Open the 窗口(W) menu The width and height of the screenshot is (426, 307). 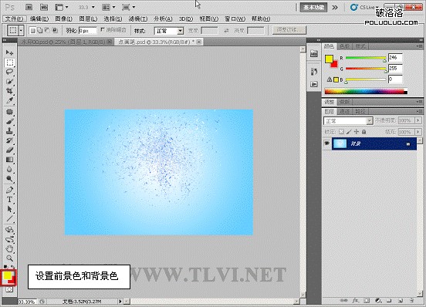coord(235,19)
